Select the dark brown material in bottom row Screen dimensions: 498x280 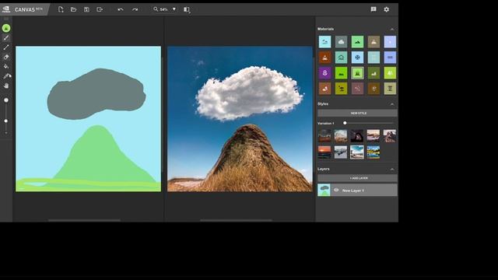373,89
